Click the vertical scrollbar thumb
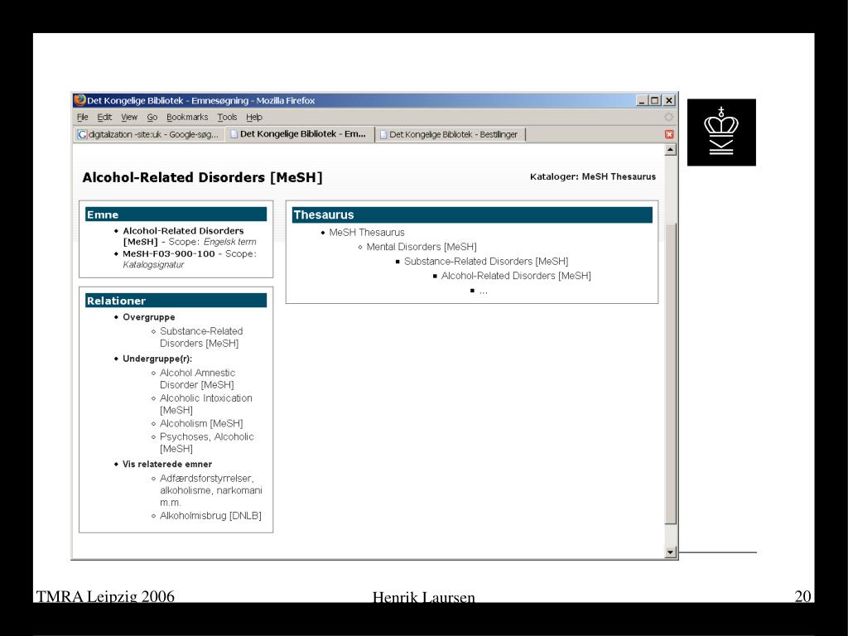 (x=670, y=373)
